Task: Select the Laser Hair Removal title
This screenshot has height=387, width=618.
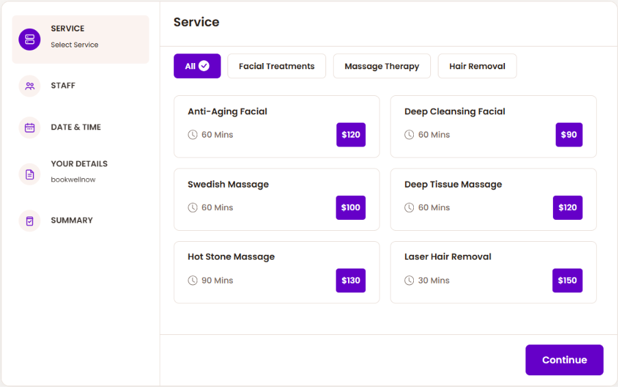Action: [x=447, y=257]
